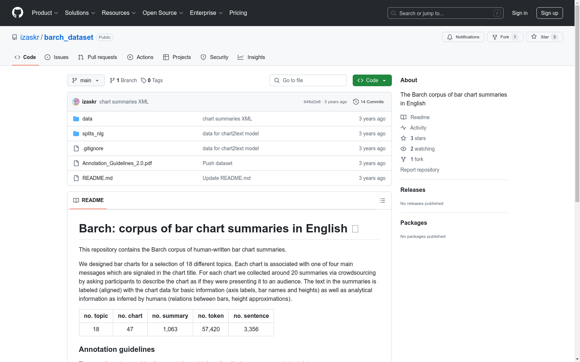The image size is (580, 362).
Task: Click the Pricing link
Action: (238, 13)
